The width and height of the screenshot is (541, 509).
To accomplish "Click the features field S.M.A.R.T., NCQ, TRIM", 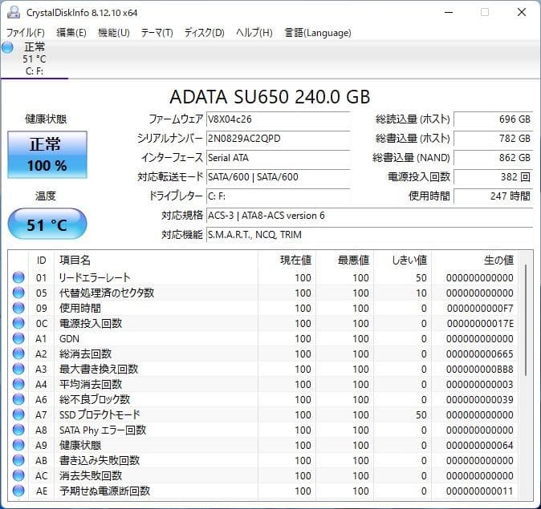I will click(369, 235).
